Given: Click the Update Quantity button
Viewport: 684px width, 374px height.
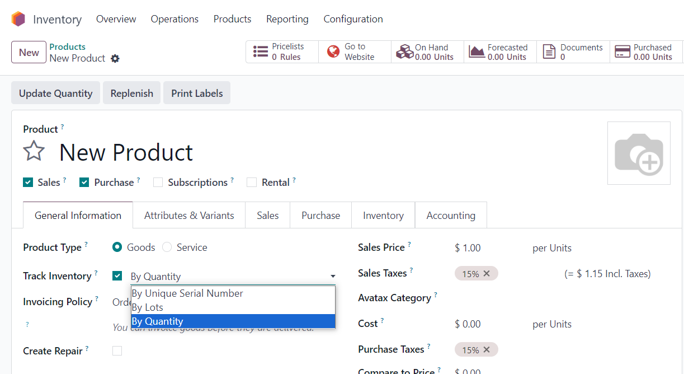Looking at the screenshot, I should click(x=55, y=93).
